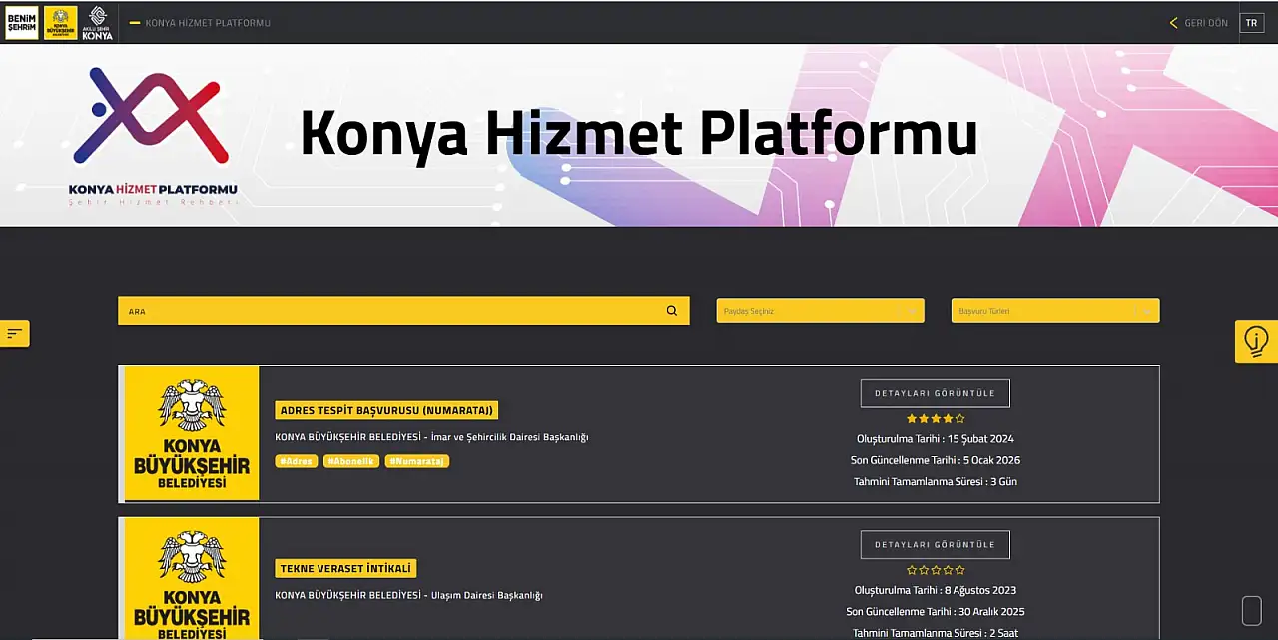Viewport: 1278px width, 640px height.
Task: Toggle the #Adres tag filter
Action: pyautogui.click(x=296, y=460)
